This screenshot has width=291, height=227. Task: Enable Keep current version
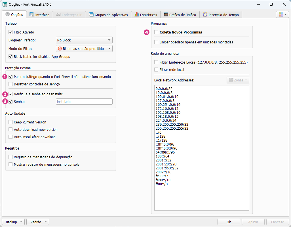point(10,122)
